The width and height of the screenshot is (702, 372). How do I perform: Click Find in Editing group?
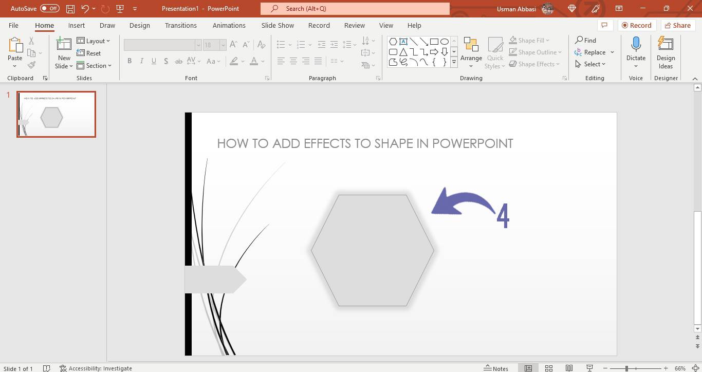coord(585,40)
